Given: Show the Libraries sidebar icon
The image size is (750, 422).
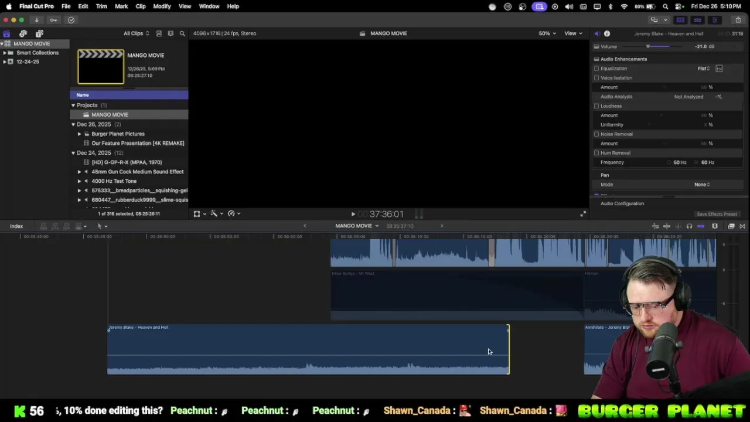Looking at the screenshot, I should [x=6, y=33].
